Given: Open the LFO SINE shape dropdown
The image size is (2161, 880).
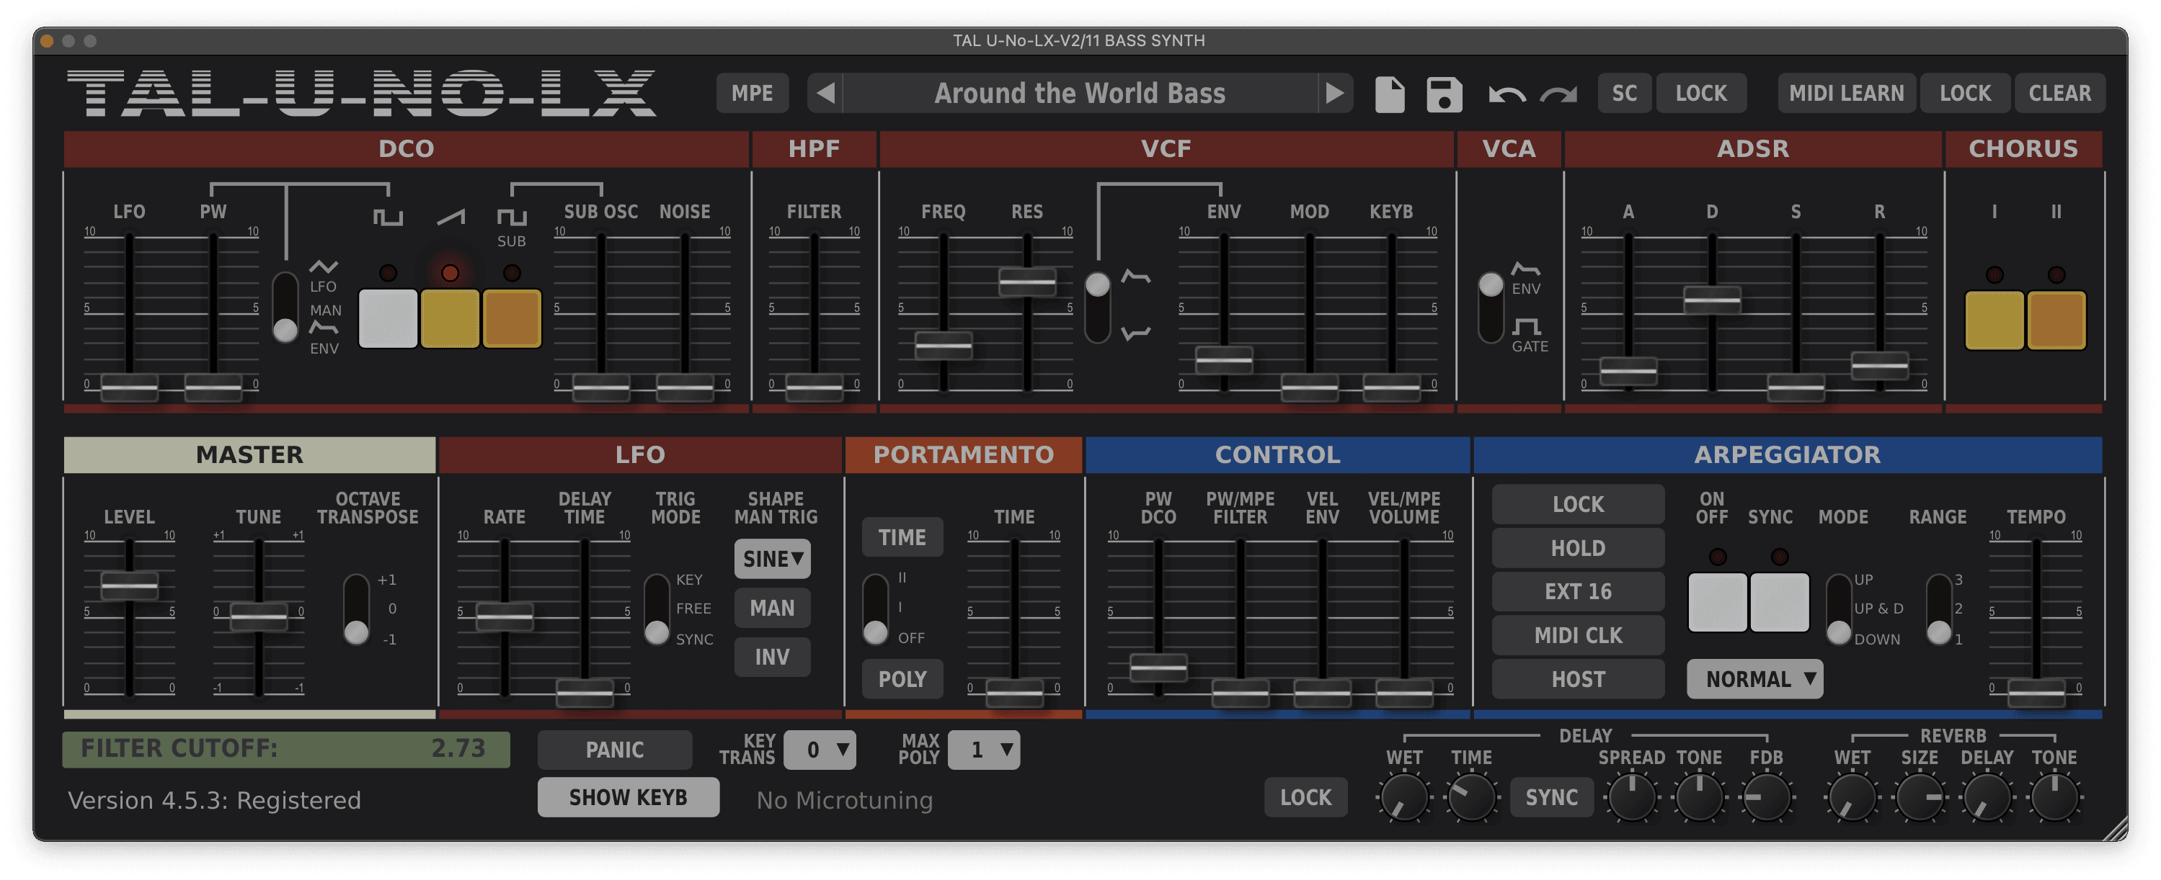Looking at the screenshot, I should [772, 559].
